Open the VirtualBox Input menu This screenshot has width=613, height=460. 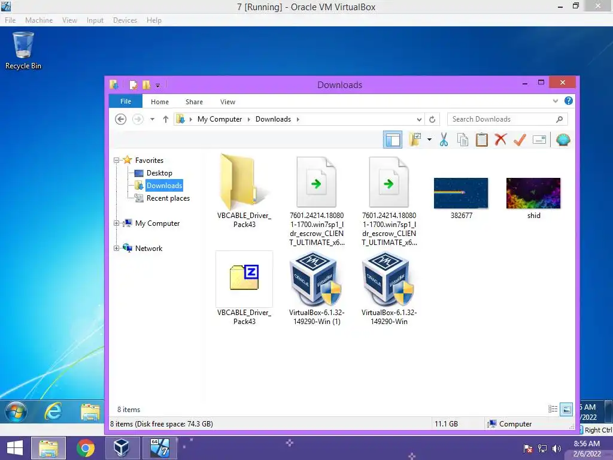coord(95,20)
